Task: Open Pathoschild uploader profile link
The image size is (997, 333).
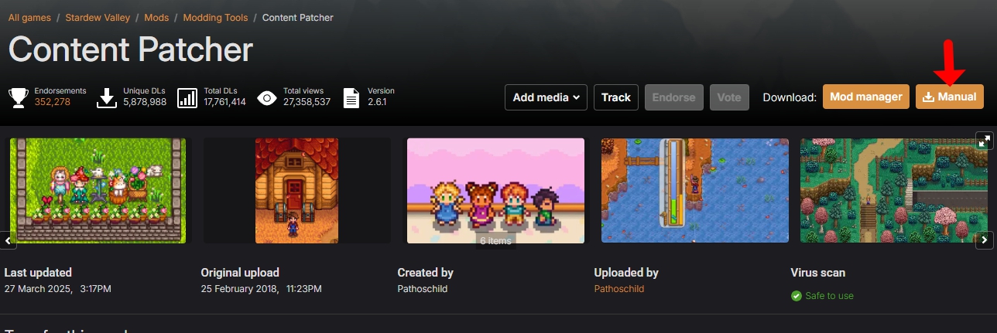Action: [618, 289]
